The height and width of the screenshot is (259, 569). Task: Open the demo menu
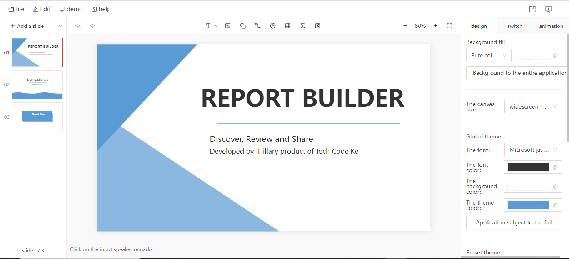(71, 9)
